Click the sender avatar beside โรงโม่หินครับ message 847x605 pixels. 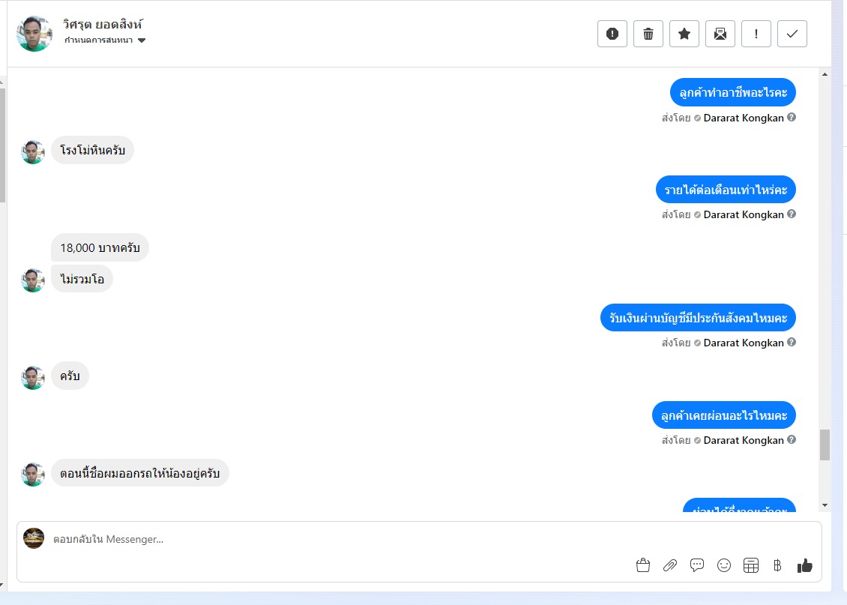pyautogui.click(x=33, y=152)
